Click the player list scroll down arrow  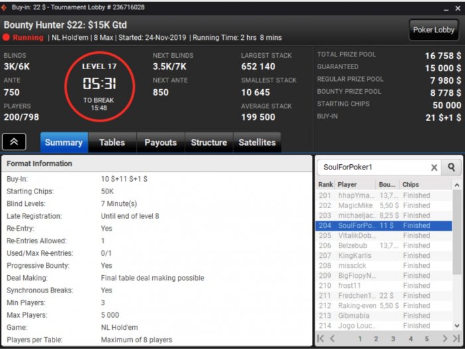click(x=457, y=326)
